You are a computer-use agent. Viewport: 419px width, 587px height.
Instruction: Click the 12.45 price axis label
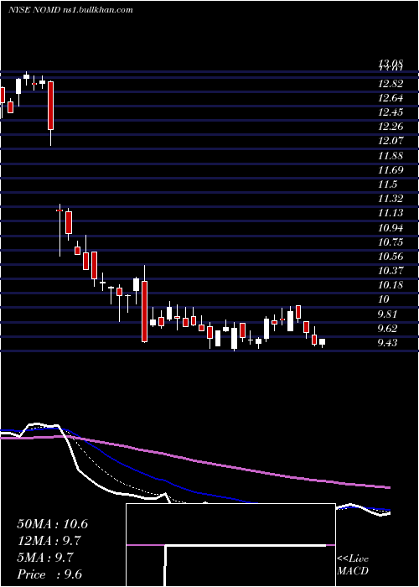[391, 112]
